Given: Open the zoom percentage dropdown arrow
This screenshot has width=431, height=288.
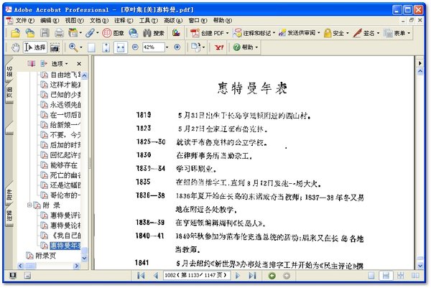Looking at the screenshot, I should pos(167,47).
